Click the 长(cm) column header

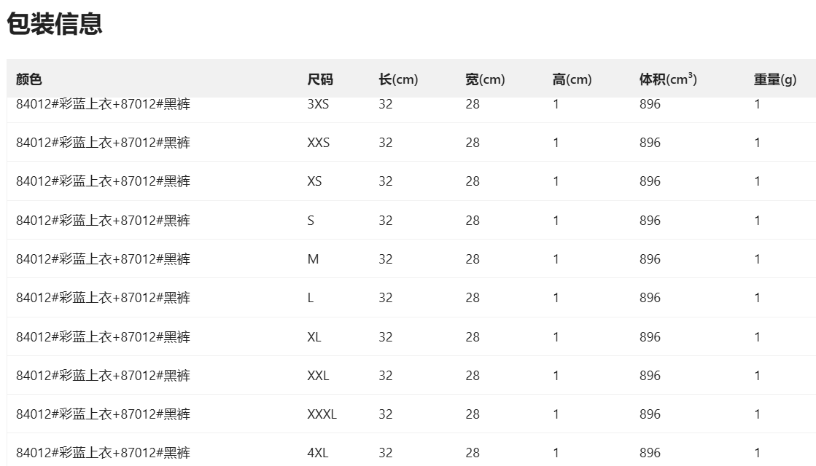pyautogui.click(x=398, y=79)
